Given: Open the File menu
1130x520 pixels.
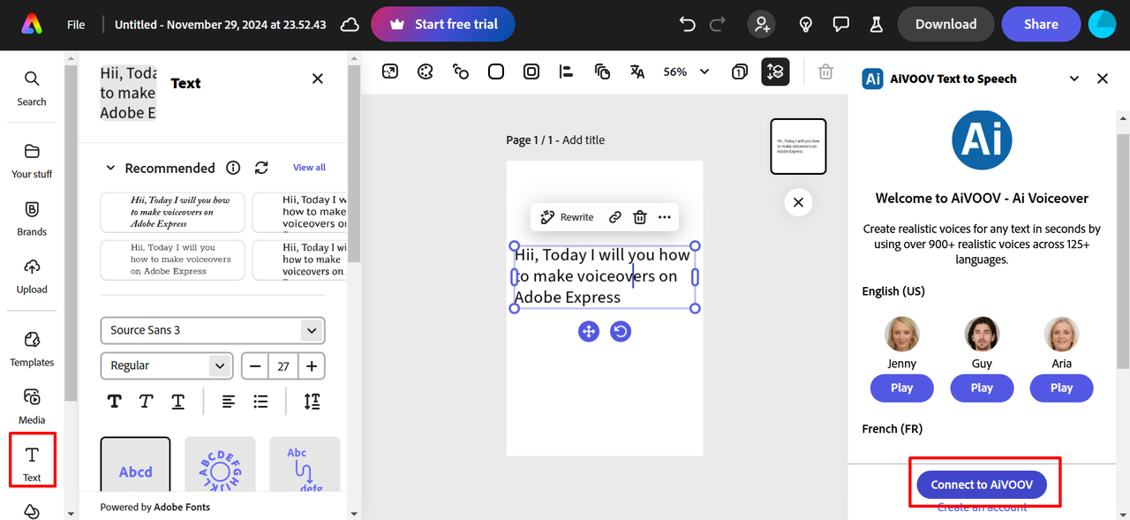Looking at the screenshot, I should [x=76, y=25].
